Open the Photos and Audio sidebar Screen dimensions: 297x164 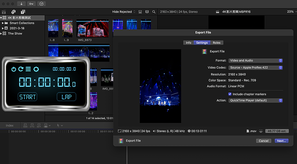pyautogui.click(x=14, y=12)
